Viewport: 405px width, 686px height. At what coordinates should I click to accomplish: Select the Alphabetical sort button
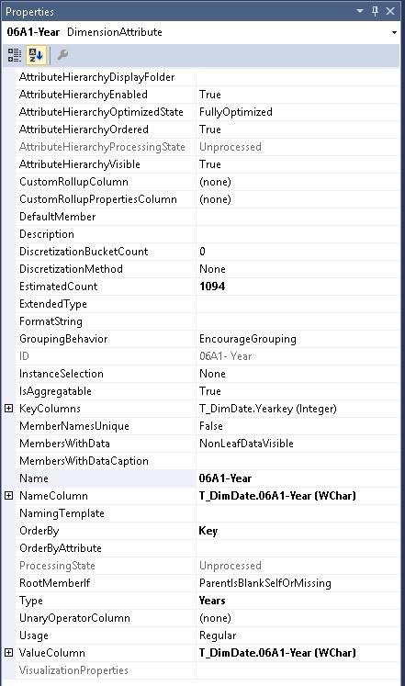point(36,55)
